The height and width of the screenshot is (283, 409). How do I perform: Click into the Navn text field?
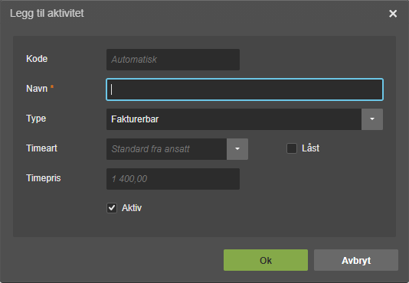tap(244, 89)
